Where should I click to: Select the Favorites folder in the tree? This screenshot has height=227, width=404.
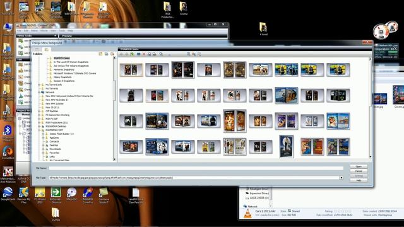54,153
